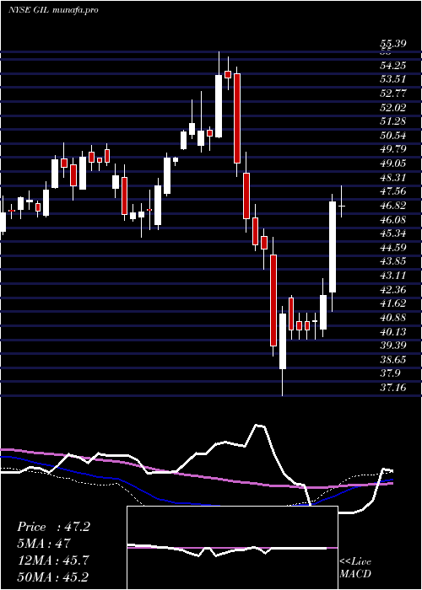Select the 46.08 price axis label
Image resolution: width=422 pixels, height=590 pixels.
393,220
